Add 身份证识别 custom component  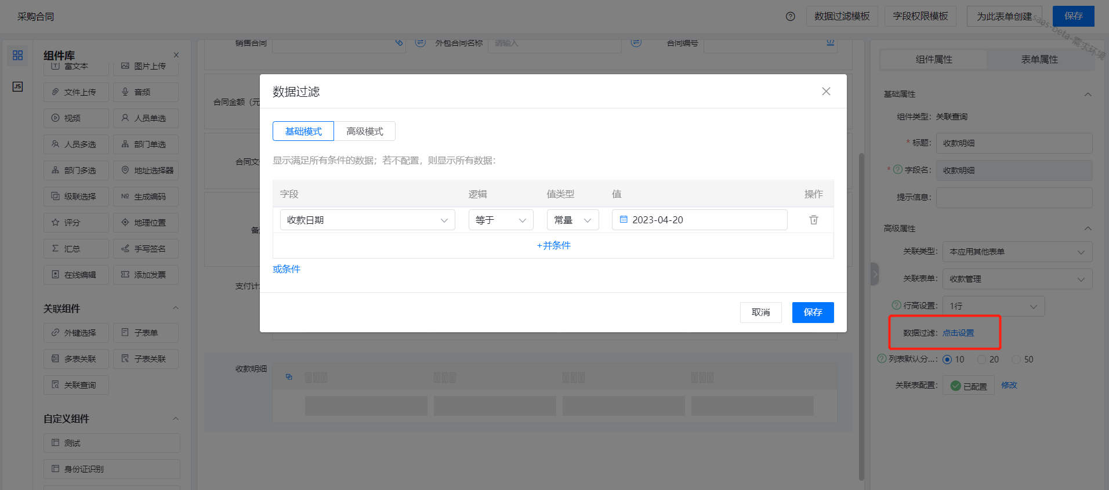pyautogui.click(x=112, y=469)
